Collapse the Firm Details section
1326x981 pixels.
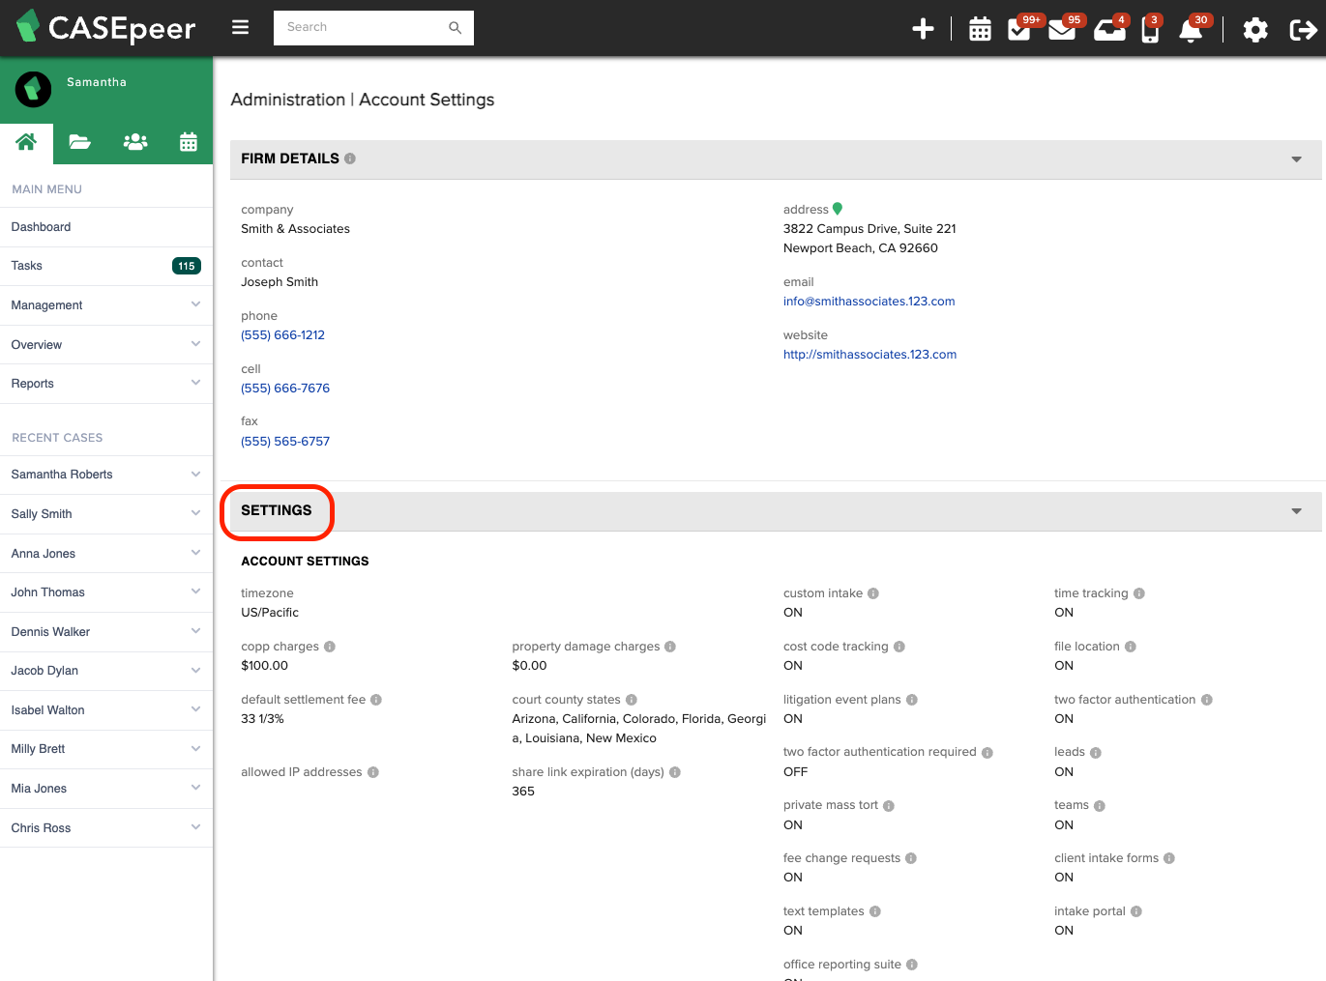(1296, 159)
